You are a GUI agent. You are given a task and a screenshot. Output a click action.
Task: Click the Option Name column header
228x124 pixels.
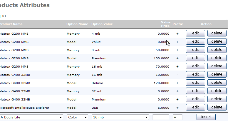tap(77, 24)
